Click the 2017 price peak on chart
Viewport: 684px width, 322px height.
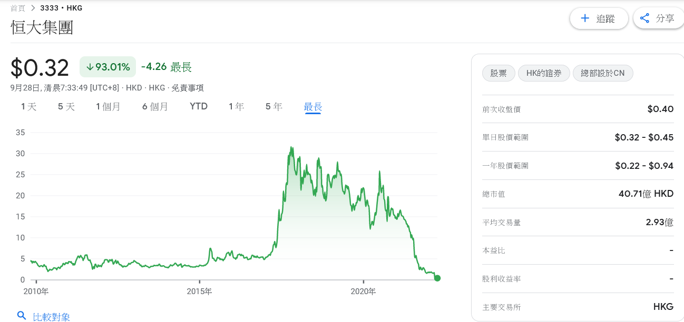pyautogui.click(x=291, y=148)
